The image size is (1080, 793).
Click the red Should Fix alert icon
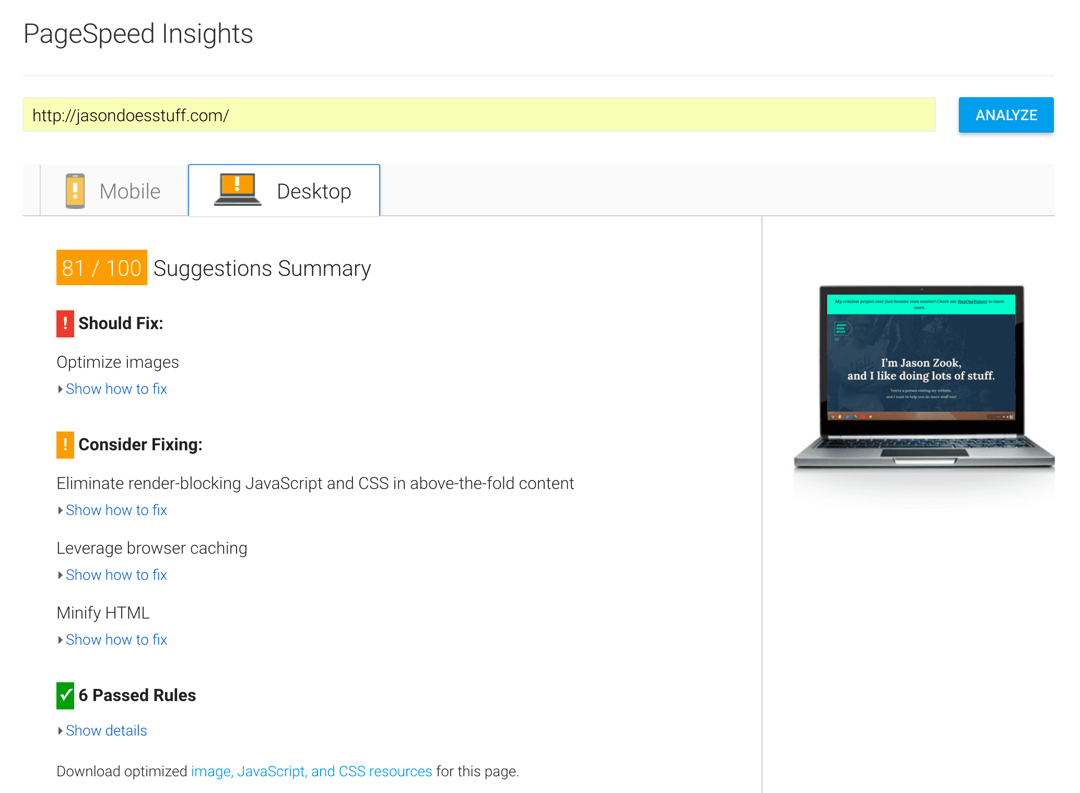click(64, 323)
